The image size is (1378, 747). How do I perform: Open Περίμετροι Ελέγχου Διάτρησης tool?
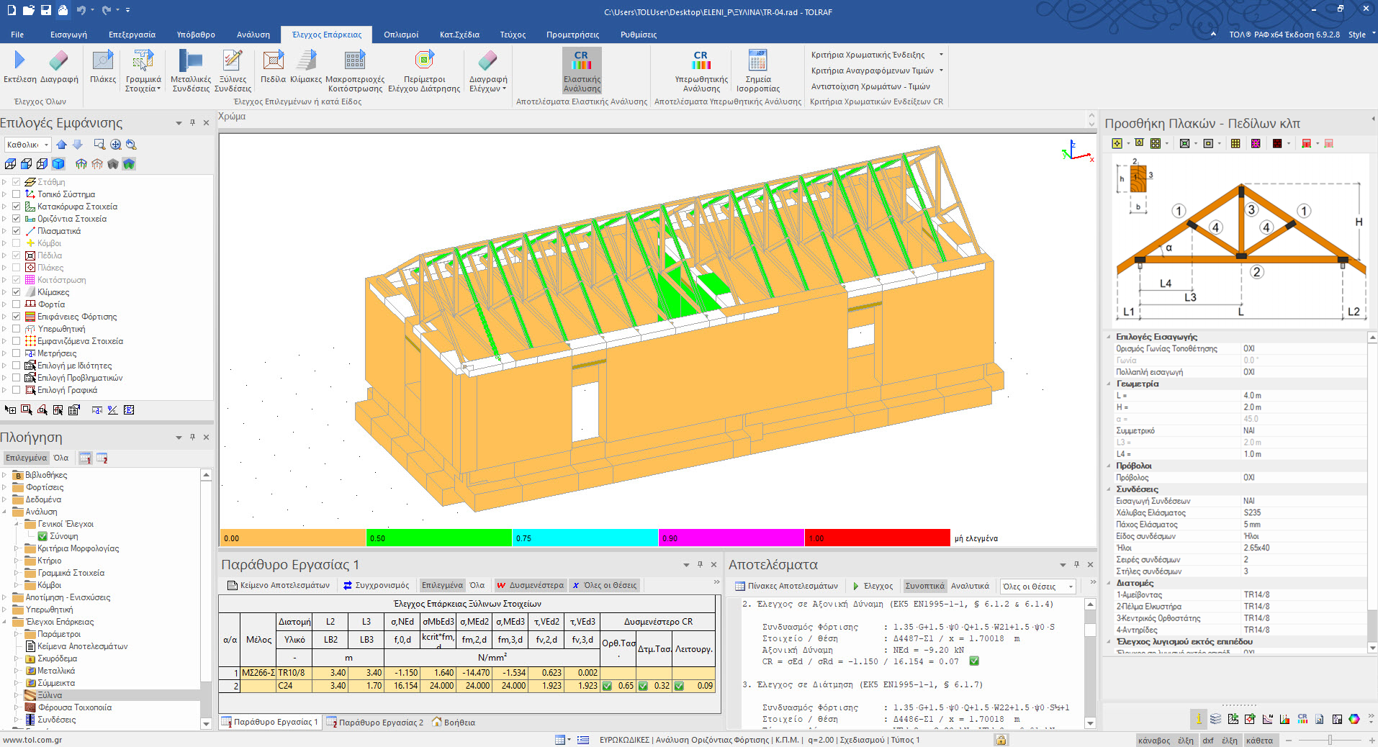pyautogui.click(x=424, y=71)
